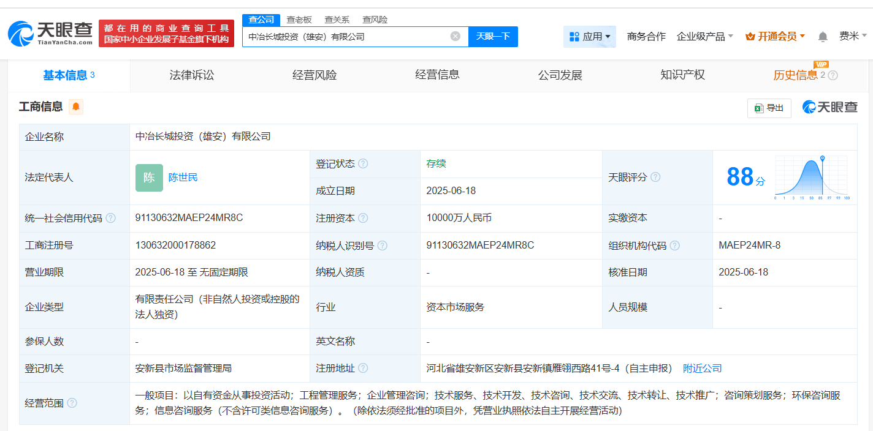Click the 天眼评分 distribution chart
The width and height of the screenshot is (873, 431).
[x=811, y=177]
